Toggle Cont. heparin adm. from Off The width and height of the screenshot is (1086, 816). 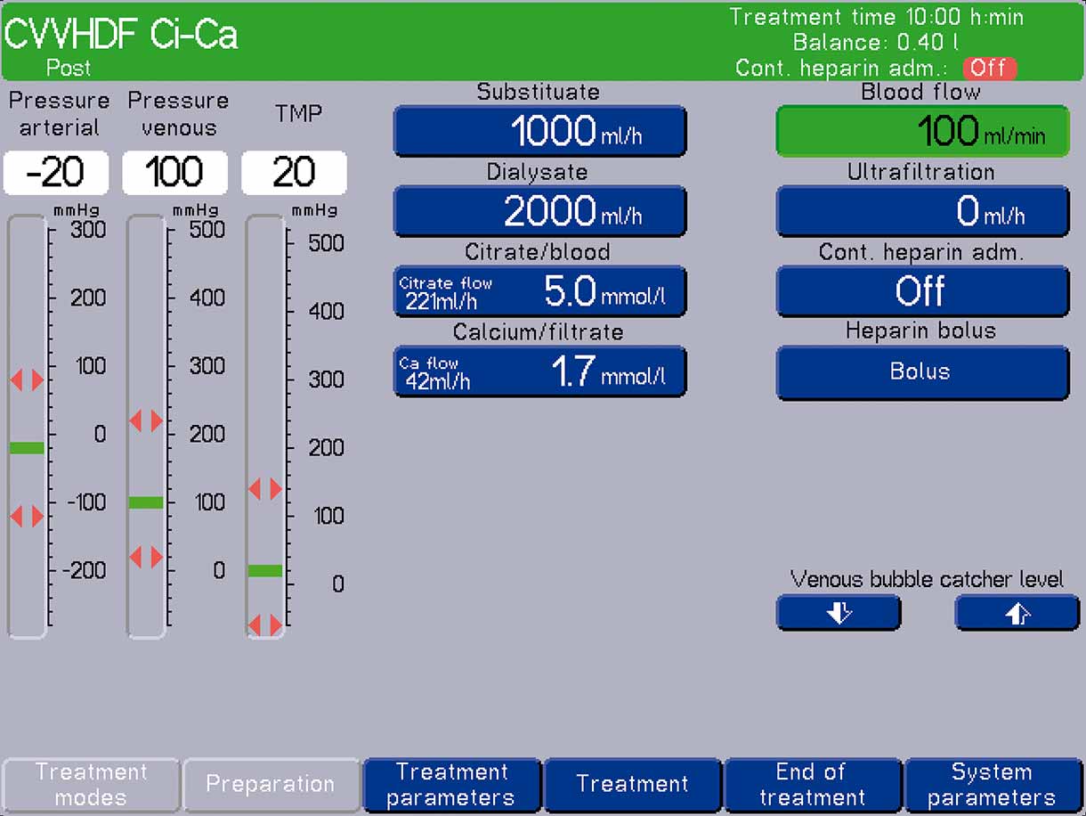[x=922, y=291]
